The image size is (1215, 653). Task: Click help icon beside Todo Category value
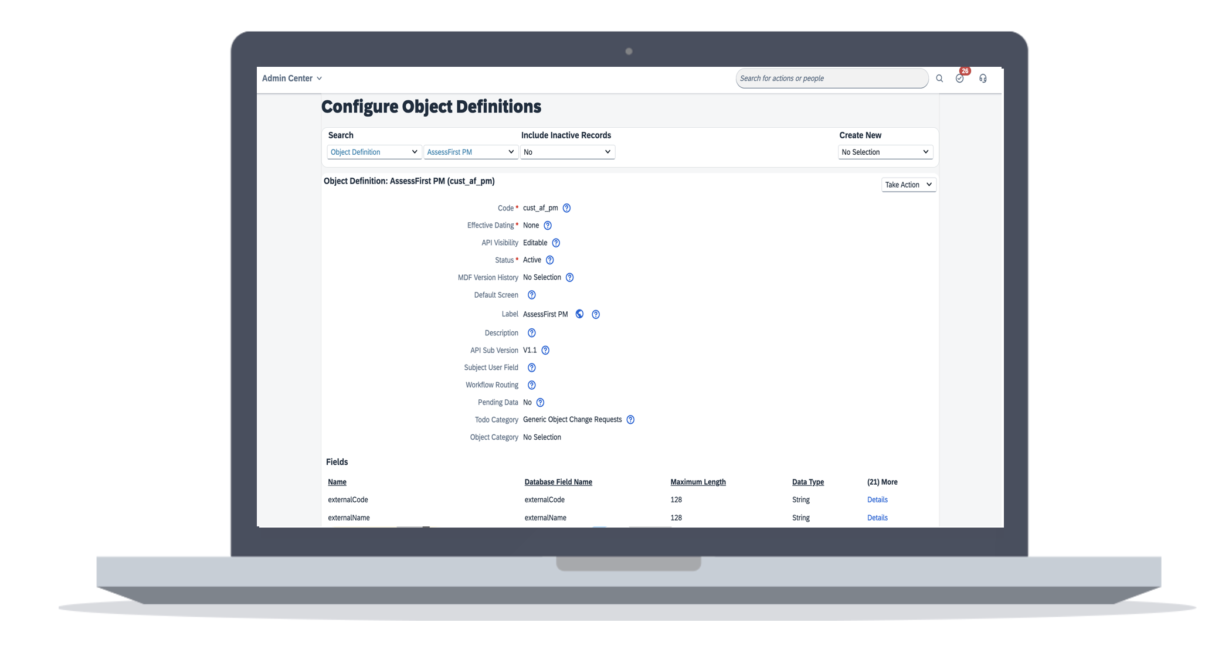coord(630,420)
